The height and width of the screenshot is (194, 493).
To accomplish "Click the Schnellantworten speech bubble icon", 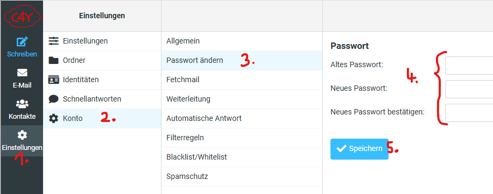I will (53, 99).
